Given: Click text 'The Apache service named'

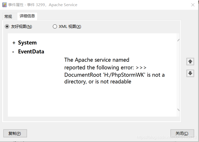Looking at the screenshot, I should [x=97, y=60].
